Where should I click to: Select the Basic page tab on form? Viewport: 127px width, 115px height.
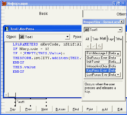44,14
